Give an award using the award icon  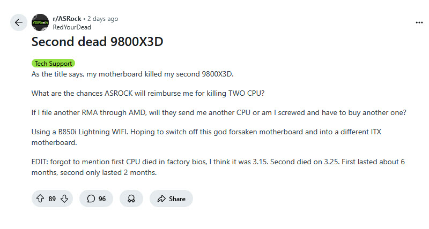[131, 199]
